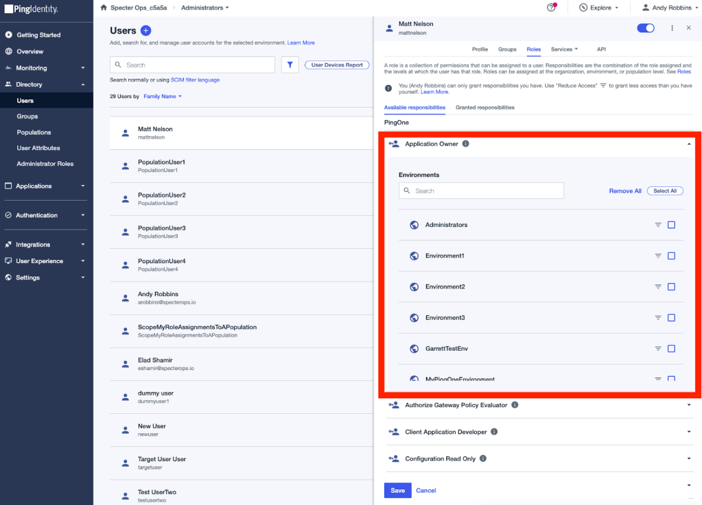This screenshot has width=702, height=505.
Task: Click the Save button
Action: pos(397,490)
